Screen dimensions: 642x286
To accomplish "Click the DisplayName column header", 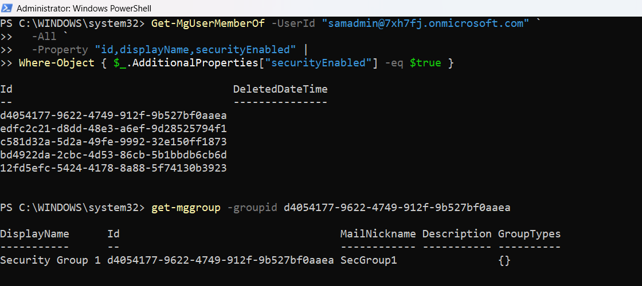I will click(34, 234).
